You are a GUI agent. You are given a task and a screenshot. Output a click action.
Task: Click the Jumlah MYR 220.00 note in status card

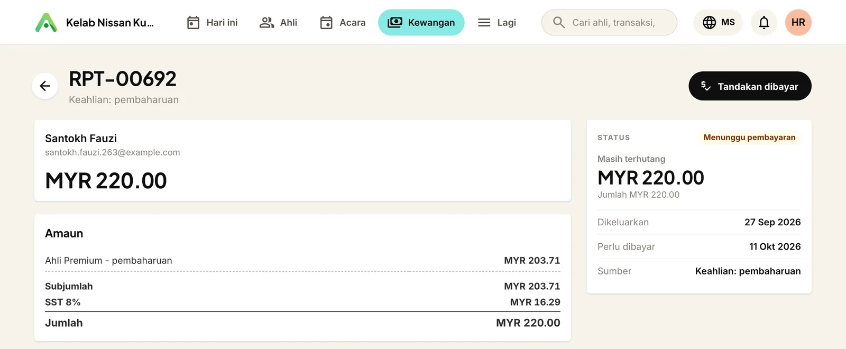(x=638, y=195)
